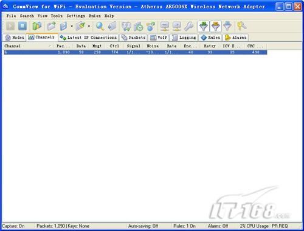Open the Rules tab
The width and height of the screenshot is (304, 231).
pyautogui.click(x=210, y=38)
